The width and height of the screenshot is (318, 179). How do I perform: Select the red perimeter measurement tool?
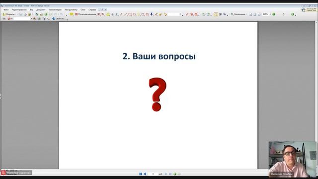tap(192, 14)
